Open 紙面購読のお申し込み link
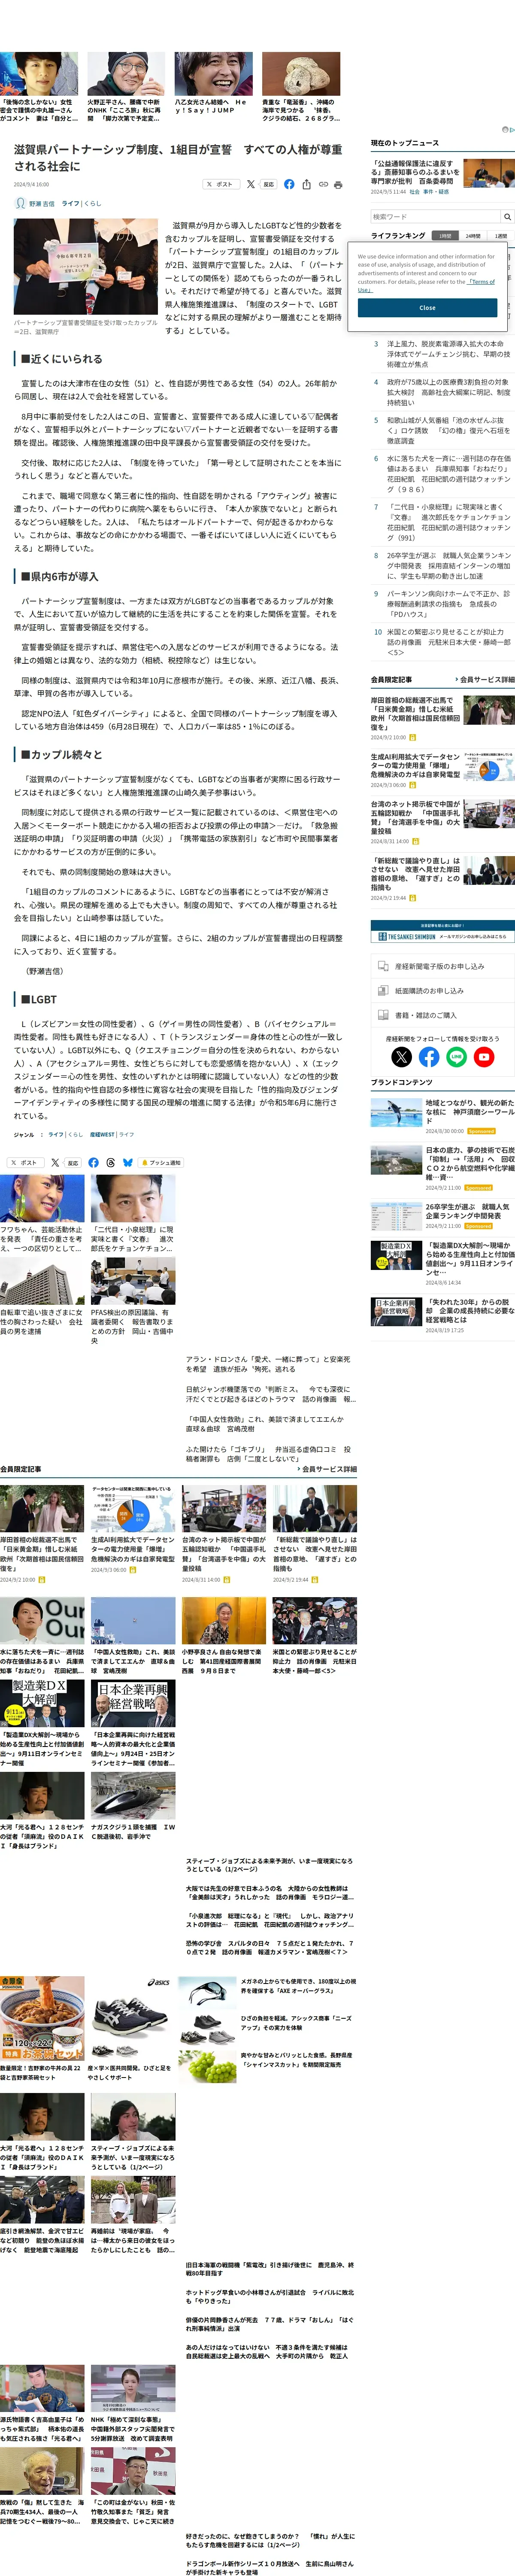Viewport: 515px width, 2576px height. (429, 990)
